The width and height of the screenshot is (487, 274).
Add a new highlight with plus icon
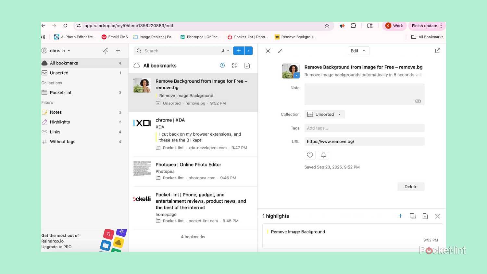(x=400, y=216)
